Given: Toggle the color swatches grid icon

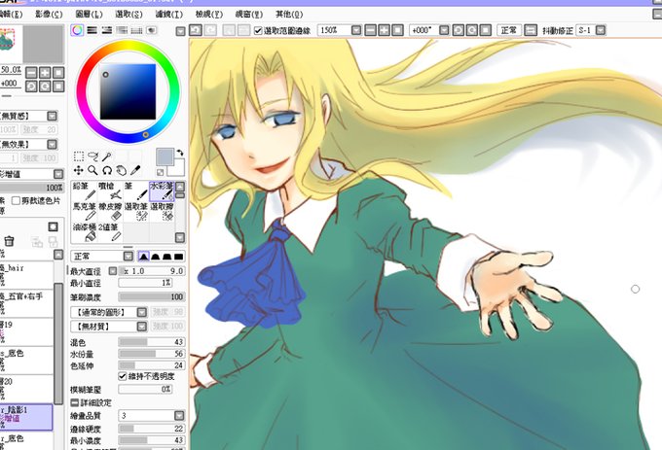Looking at the screenshot, I should coord(136,30).
